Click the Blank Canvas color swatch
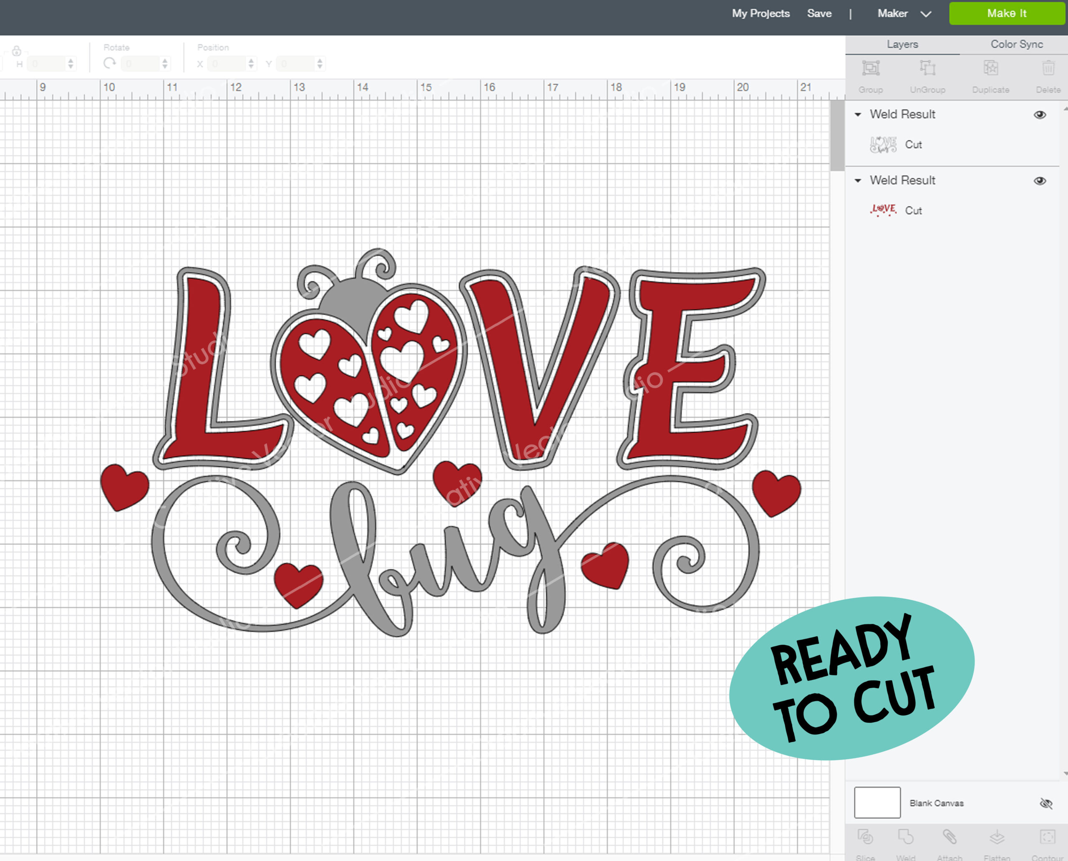Image resolution: width=1068 pixels, height=861 pixels. (x=877, y=803)
